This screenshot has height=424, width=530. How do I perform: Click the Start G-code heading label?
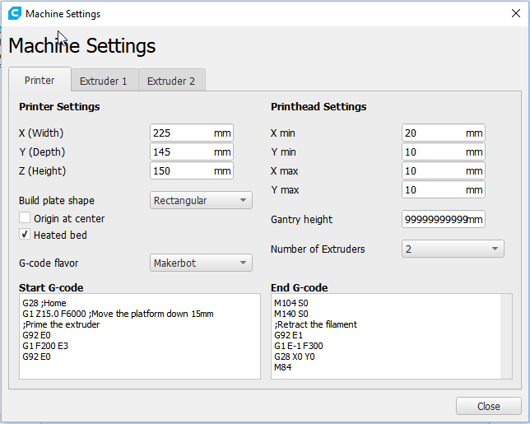51,287
